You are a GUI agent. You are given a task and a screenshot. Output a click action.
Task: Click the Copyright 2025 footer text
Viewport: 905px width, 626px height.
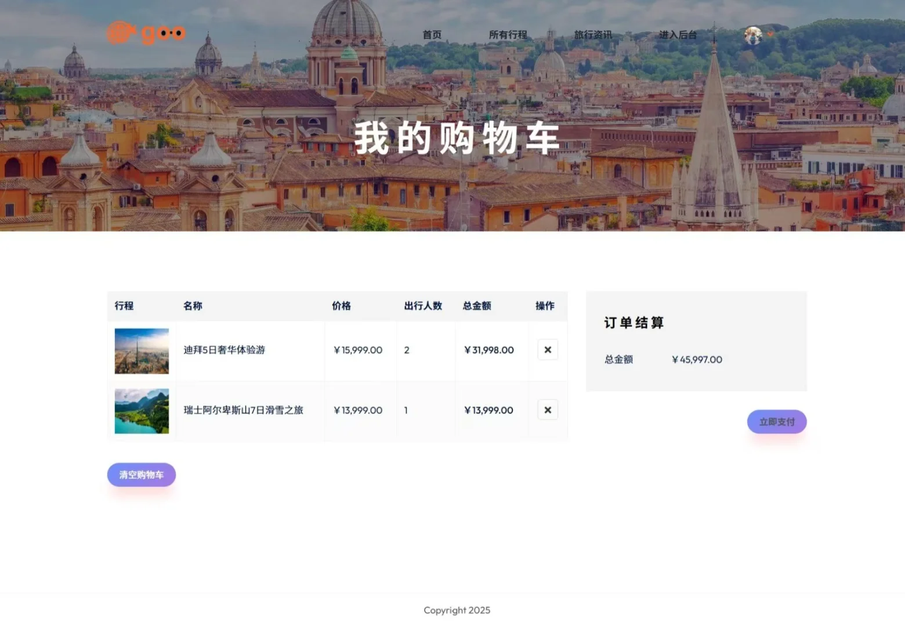(457, 610)
